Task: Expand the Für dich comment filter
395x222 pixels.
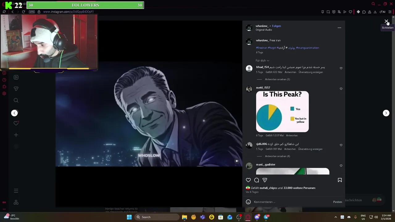Action: pyautogui.click(x=262, y=60)
